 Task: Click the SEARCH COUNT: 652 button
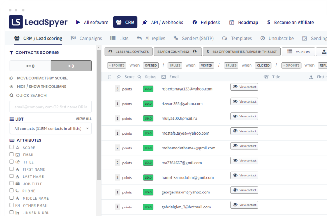coord(178,52)
